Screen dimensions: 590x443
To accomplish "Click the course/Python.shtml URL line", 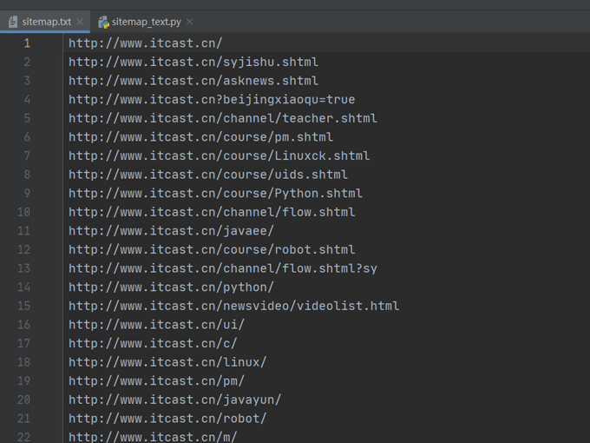I will coord(215,194).
